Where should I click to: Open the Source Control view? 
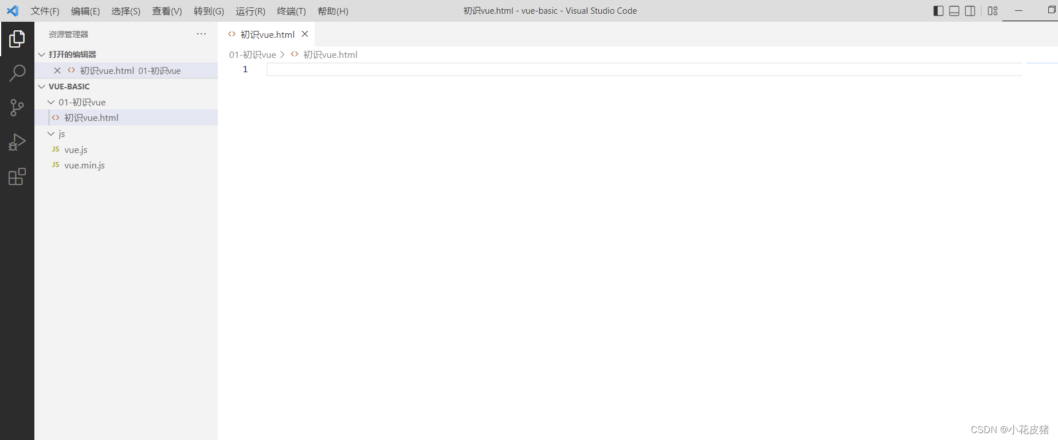click(17, 108)
